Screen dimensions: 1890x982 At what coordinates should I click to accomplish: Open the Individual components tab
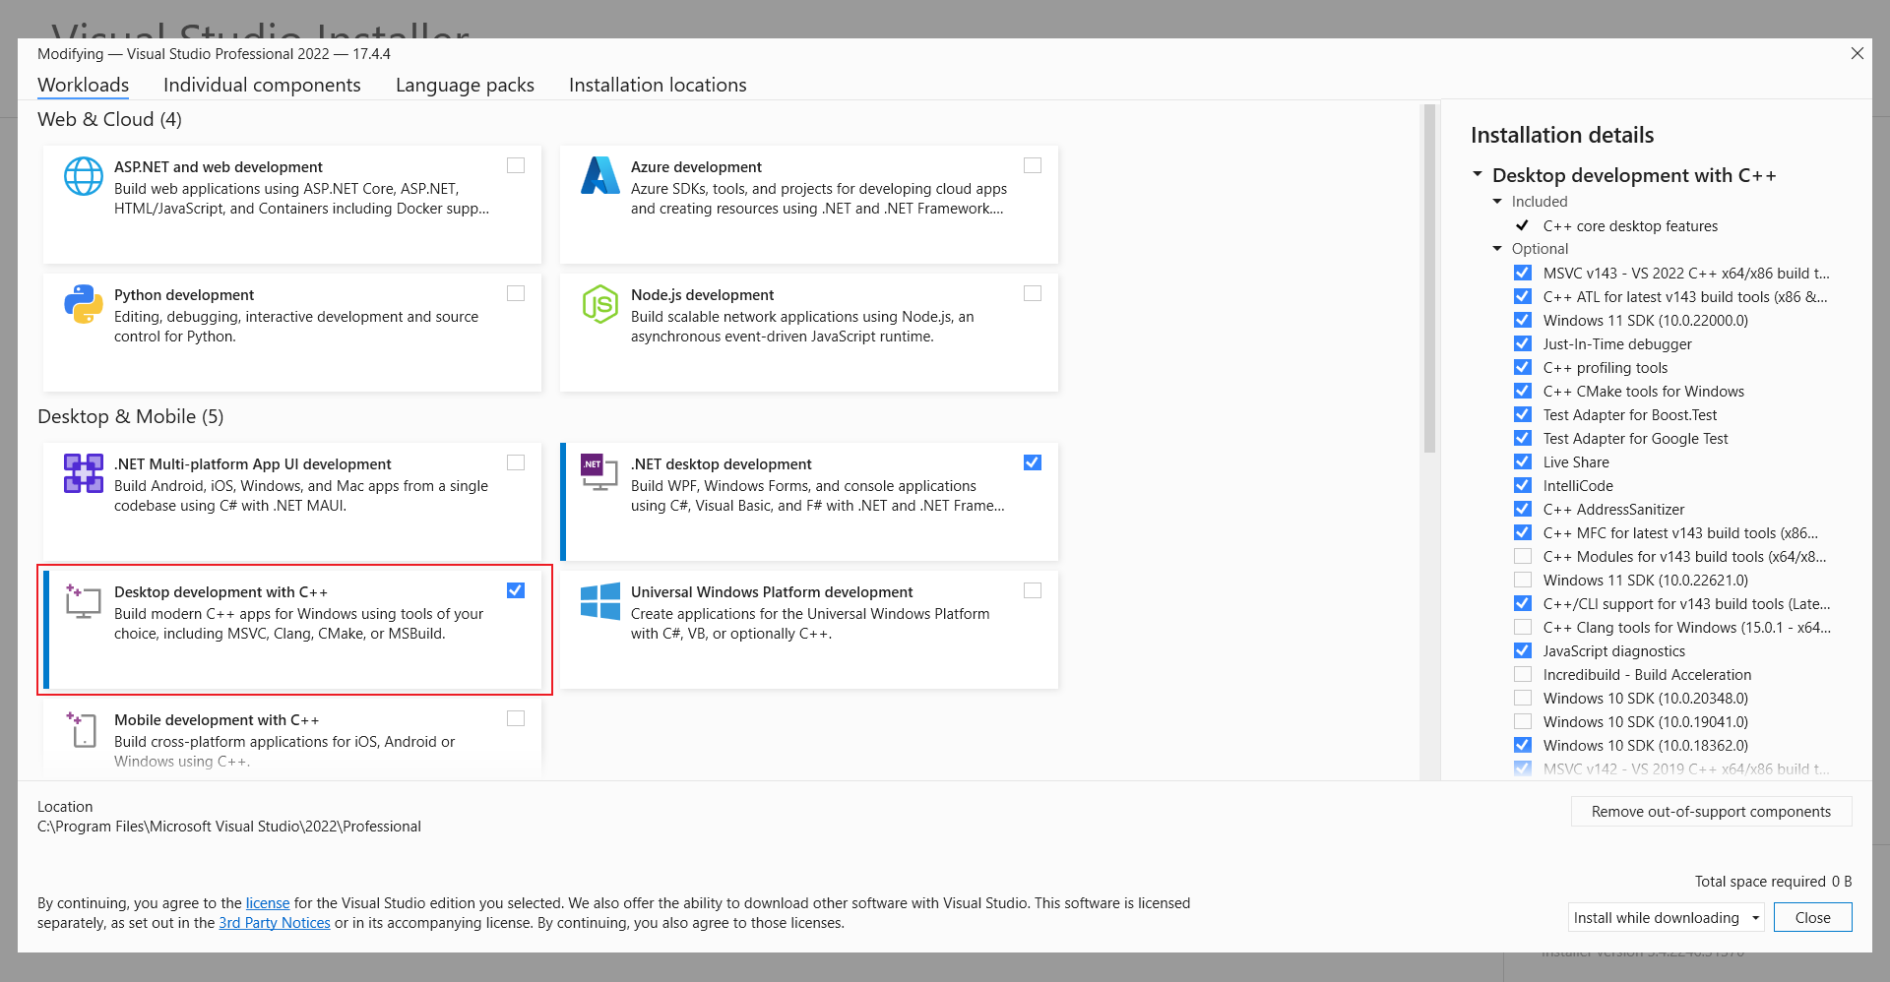click(262, 85)
